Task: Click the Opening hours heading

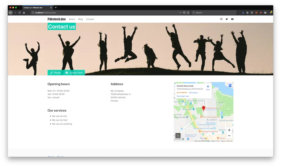Action: click(x=59, y=84)
